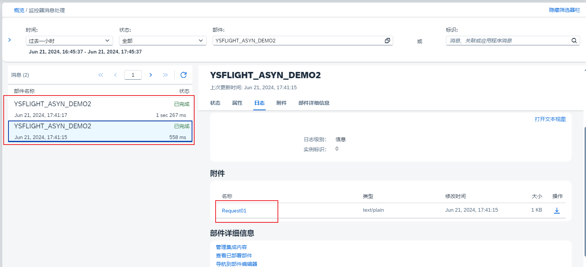Click the 修改时间 column header
Image resolution: width=586 pixels, height=267 pixels.
(456, 196)
